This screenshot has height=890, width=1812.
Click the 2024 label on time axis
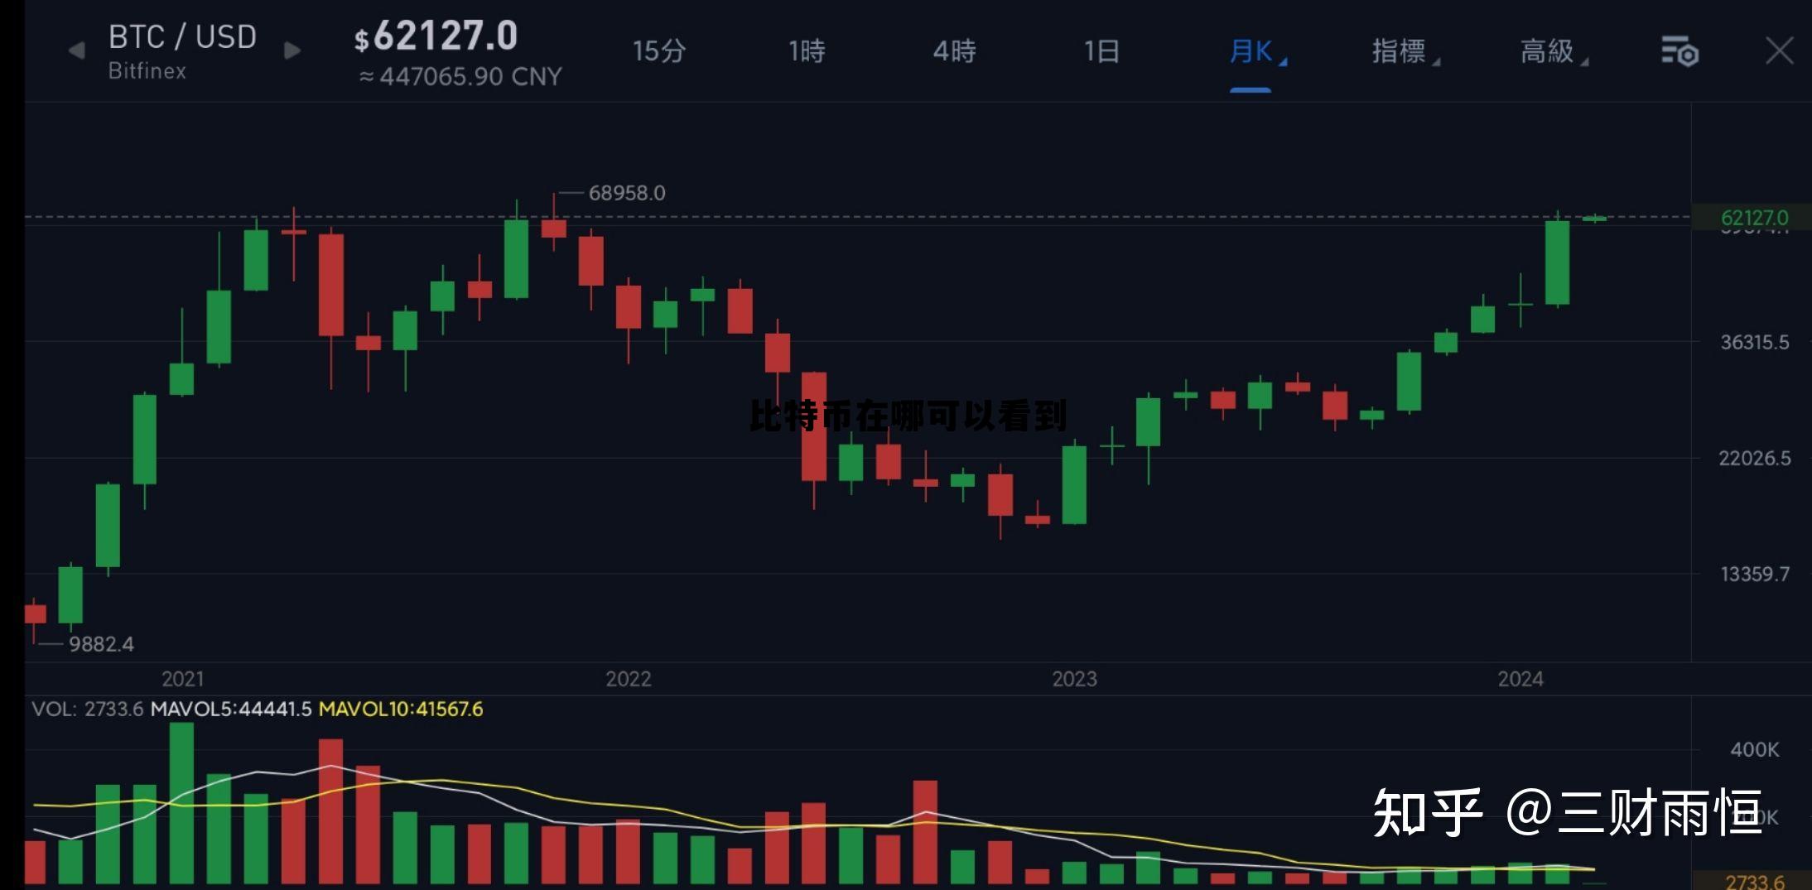tap(1520, 679)
